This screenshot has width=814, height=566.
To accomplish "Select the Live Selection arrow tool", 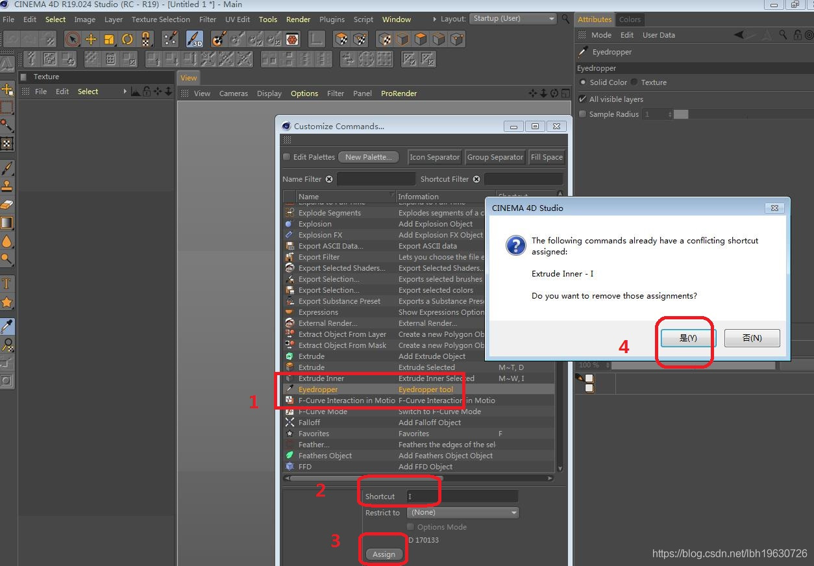I will [72, 39].
